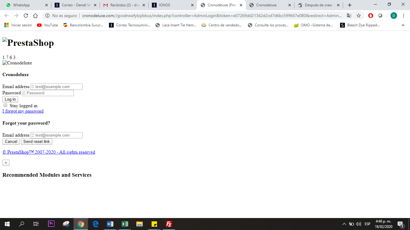
Task: Switch to the 'Después de crear' tab
Action: (x=318, y=5)
